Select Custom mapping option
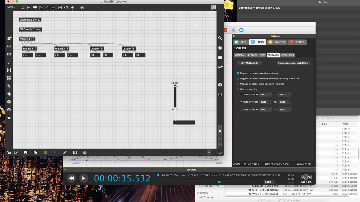The width and height of the screenshot is (360, 202). [x=238, y=89]
